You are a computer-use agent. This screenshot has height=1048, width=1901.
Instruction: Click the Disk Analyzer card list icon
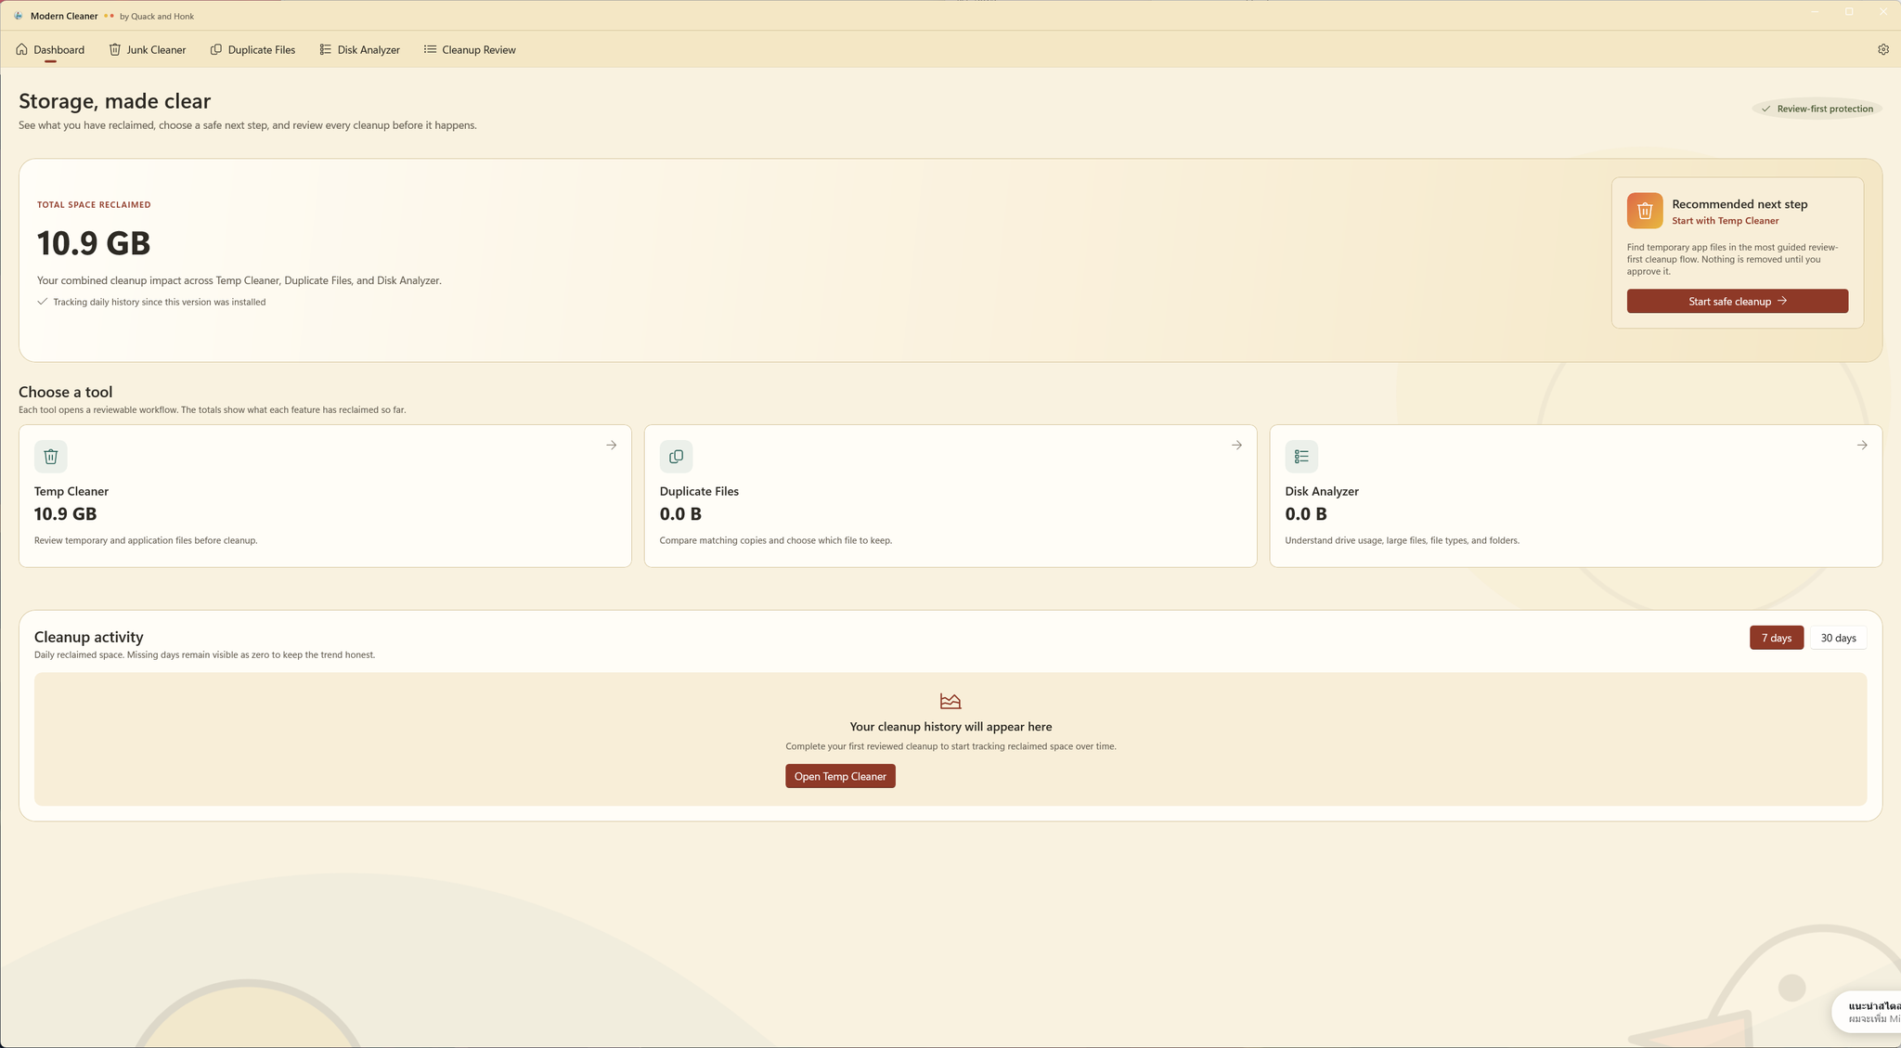[1301, 456]
